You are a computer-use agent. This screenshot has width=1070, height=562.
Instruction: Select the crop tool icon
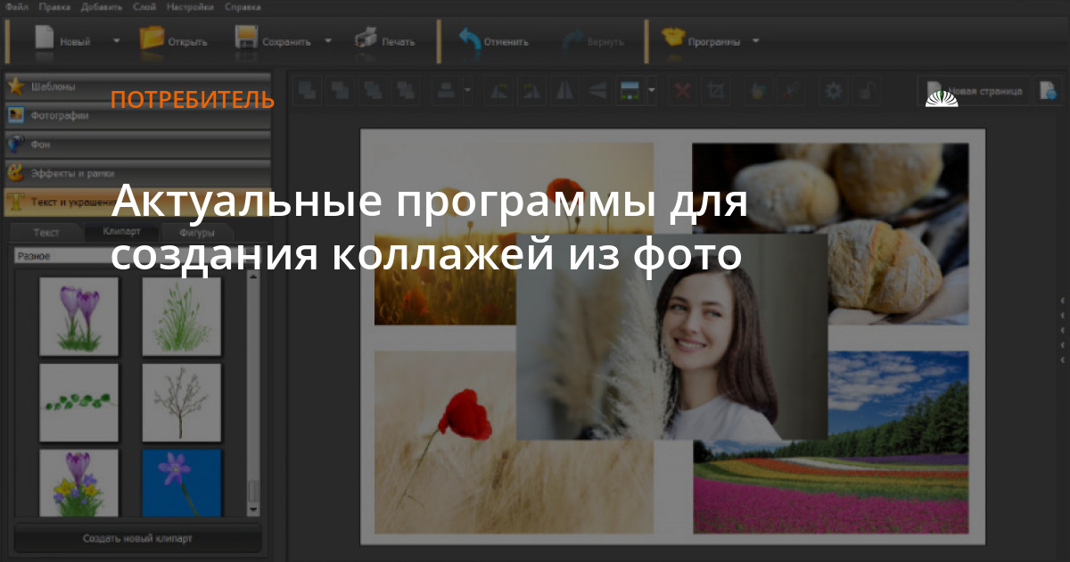(x=715, y=90)
